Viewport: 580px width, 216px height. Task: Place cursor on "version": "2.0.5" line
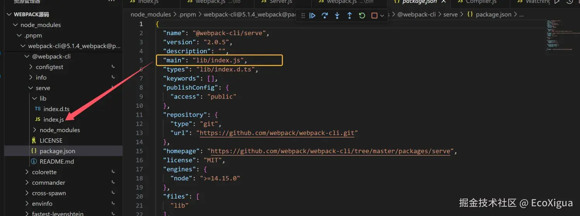[x=198, y=42]
